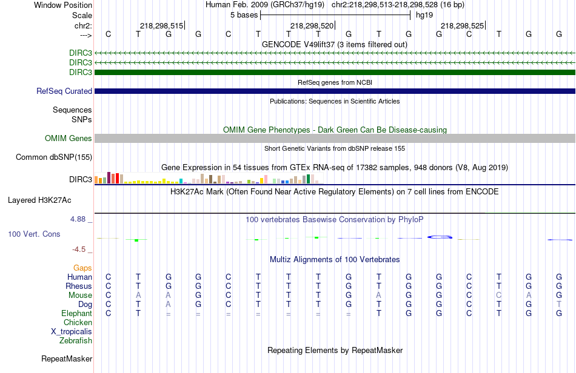Image resolution: width=576 pixels, height=373 pixels.
Task: Click the Window Position label
Action: [x=63, y=5]
